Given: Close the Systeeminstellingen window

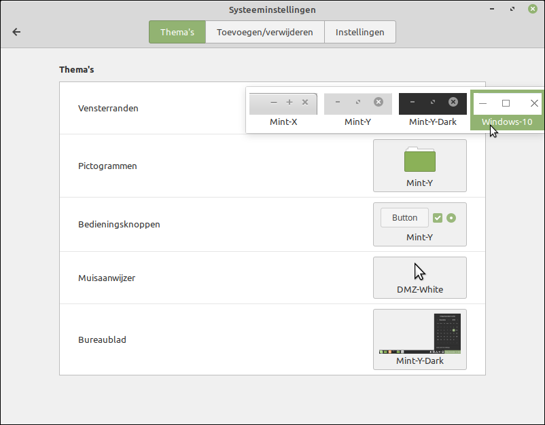Looking at the screenshot, I should click(x=533, y=10).
